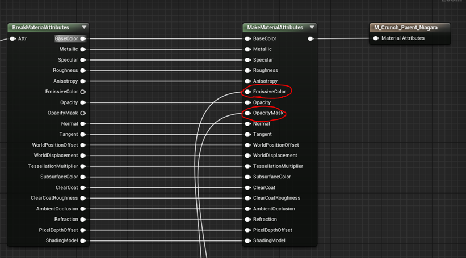Viewport: 466px width, 258px height.
Task: Click SubsurfaceColor label on BreakMaterialAttributes
Action: [x=59, y=177]
